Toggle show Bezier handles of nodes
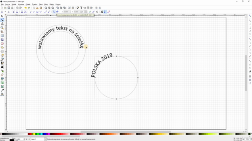This screenshot has width=252, height=141. (x=105, y=12)
